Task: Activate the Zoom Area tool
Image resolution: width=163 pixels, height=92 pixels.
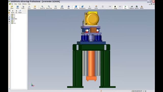Action: tap(49, 7)
